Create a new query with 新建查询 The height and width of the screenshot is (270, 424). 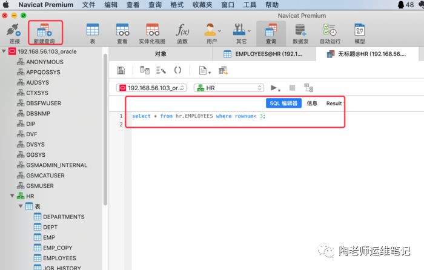pyautogui.click(x=45, y=33)
